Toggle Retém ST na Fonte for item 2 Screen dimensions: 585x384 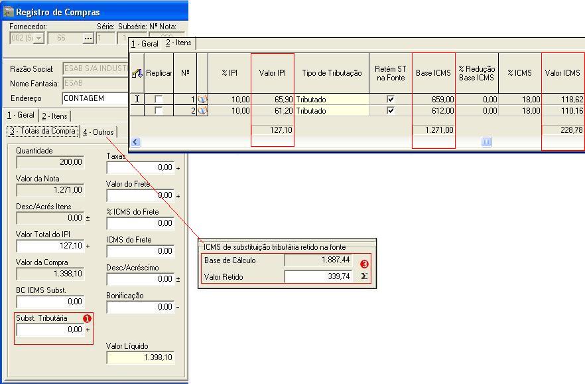pos(391,111)
